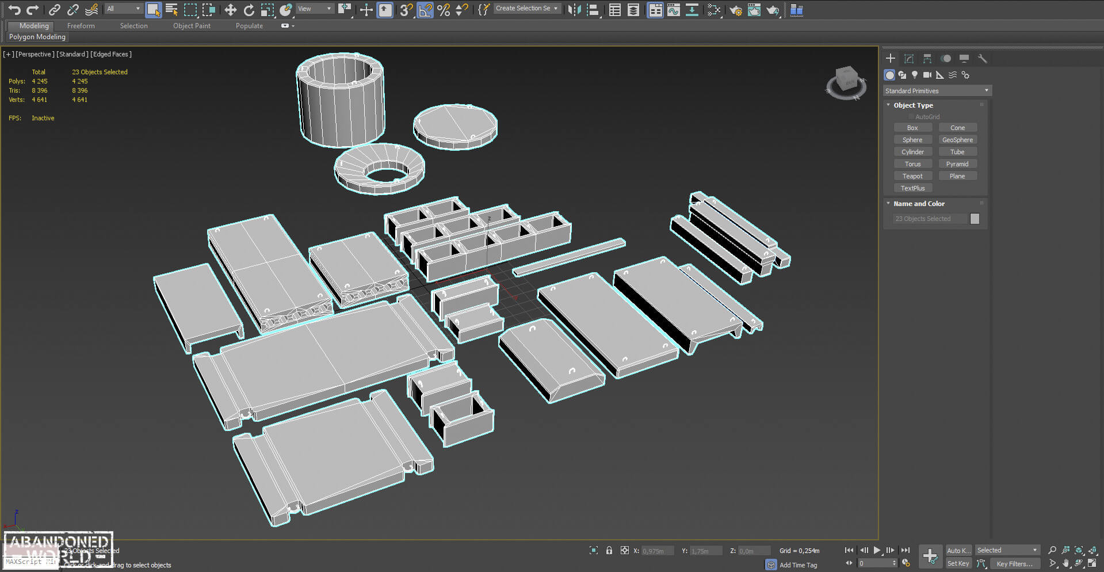
Task: Switch to the Modify panel icon
Action: pyautogui.click(x=909, y=59)
